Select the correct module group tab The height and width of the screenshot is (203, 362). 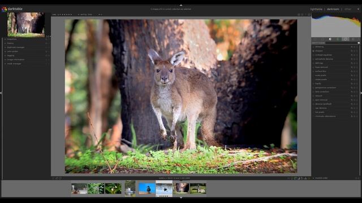pyautogui.click(x=346, y=39)
